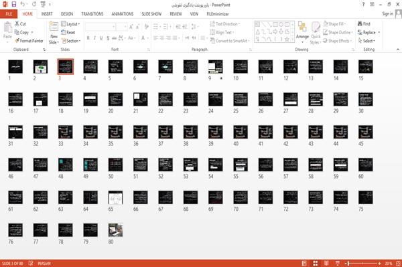The image size is (402, 267).
Task: Open the Shape Outline dropdown
Action: (338, 32)
